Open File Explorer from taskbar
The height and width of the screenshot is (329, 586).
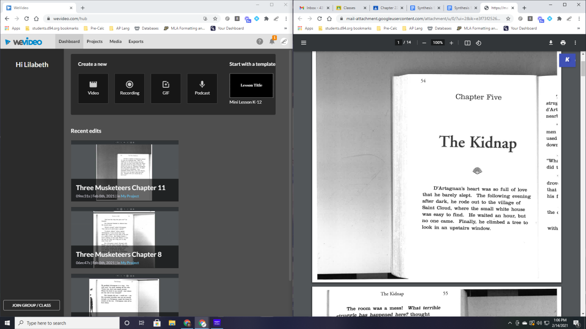172,323
